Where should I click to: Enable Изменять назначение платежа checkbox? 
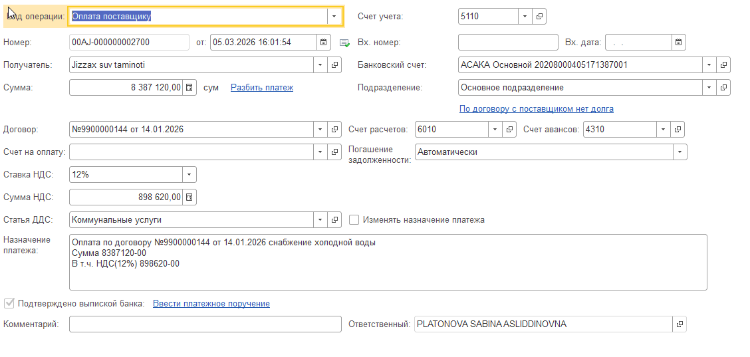pos(354,219)
